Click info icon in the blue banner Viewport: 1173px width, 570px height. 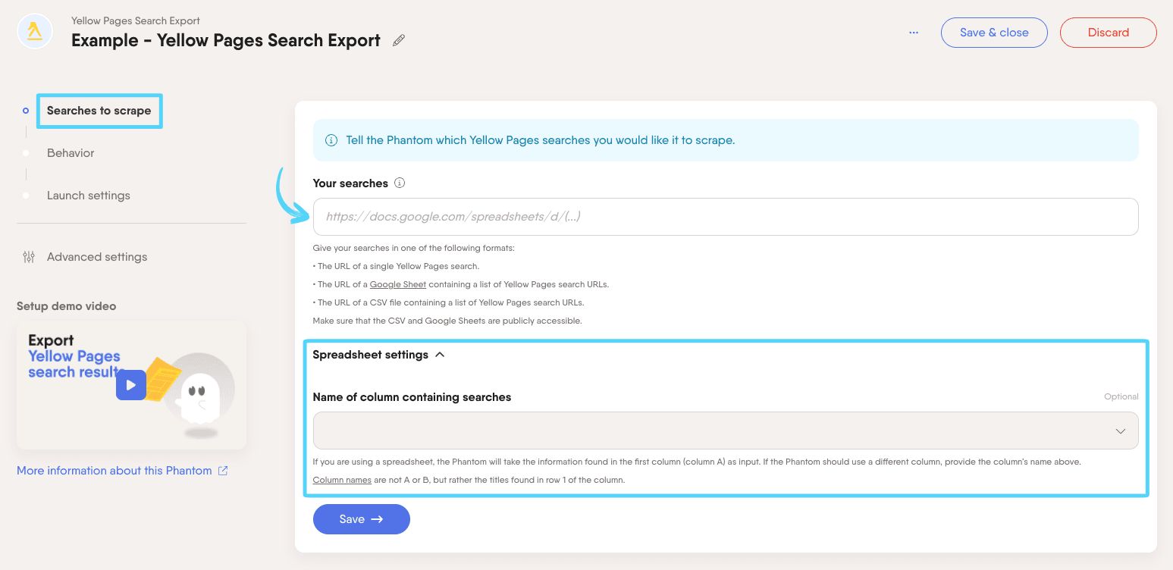click(331, 140)
